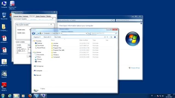
Task: Open the Videos library
Action: pyautogui.click(x=39, y=62)
